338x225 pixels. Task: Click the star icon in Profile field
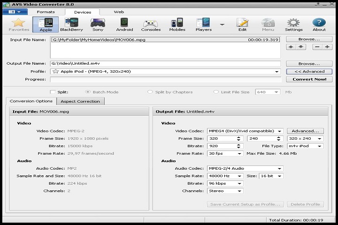[x=55, y=71]
